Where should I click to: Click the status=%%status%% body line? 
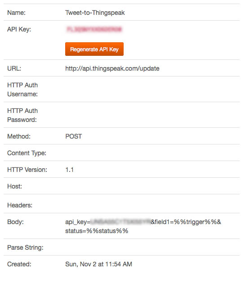tap(97, 231)
